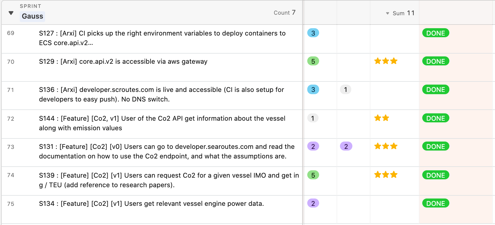Select row number 75

[x=11, y=204]
